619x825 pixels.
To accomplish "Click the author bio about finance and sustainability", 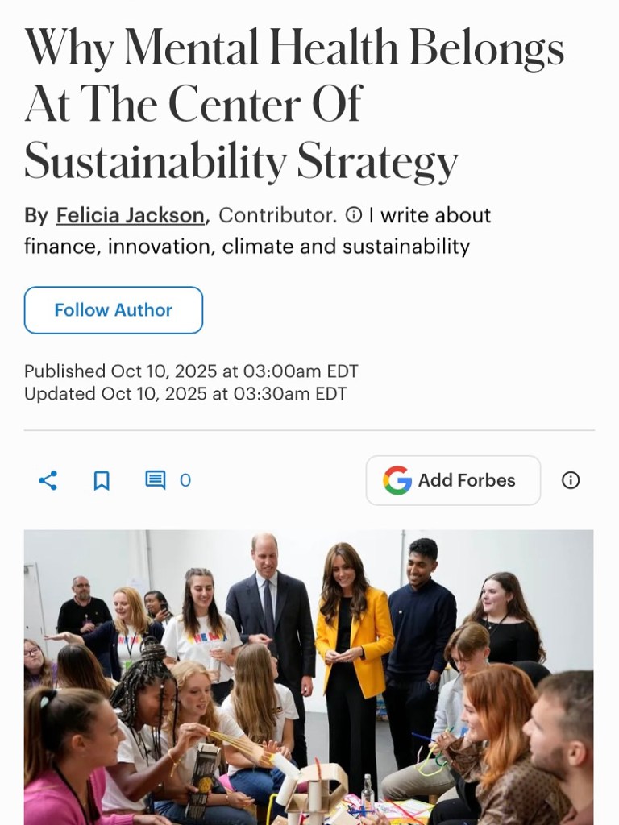I will pos(247,246).
